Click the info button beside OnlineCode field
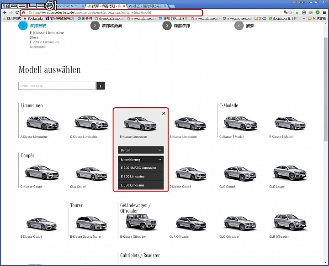 [x=101, y=86]
